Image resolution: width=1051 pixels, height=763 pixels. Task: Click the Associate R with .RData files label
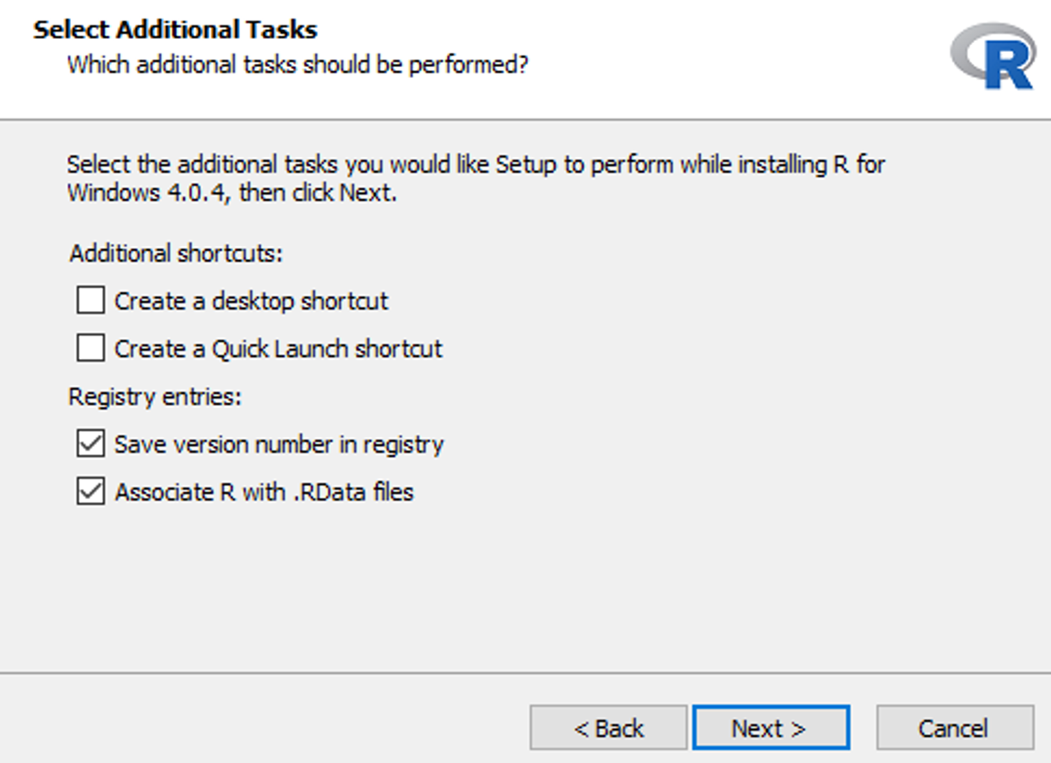(265, 491)
